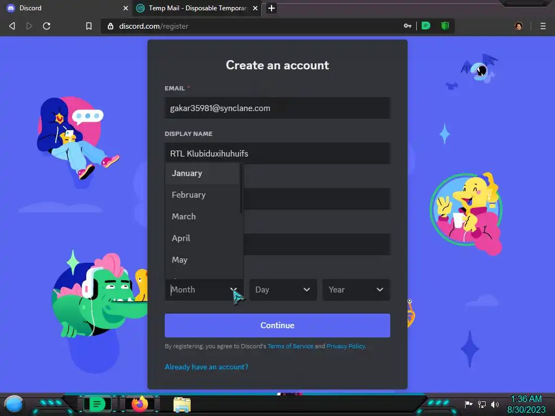Go back with the browser back arrow

pos(12,26)
